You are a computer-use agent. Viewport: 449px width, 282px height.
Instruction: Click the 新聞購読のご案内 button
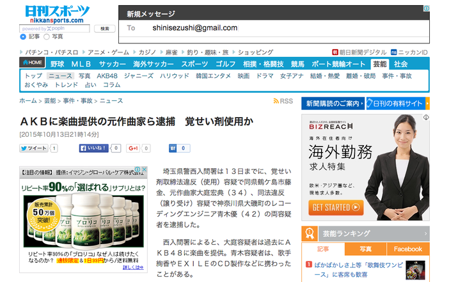click(x=333, y=104)
